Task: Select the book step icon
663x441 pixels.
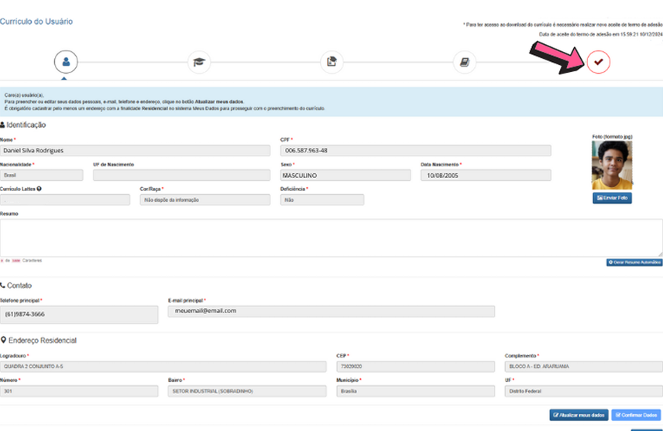Action: [x=465, y=62]
